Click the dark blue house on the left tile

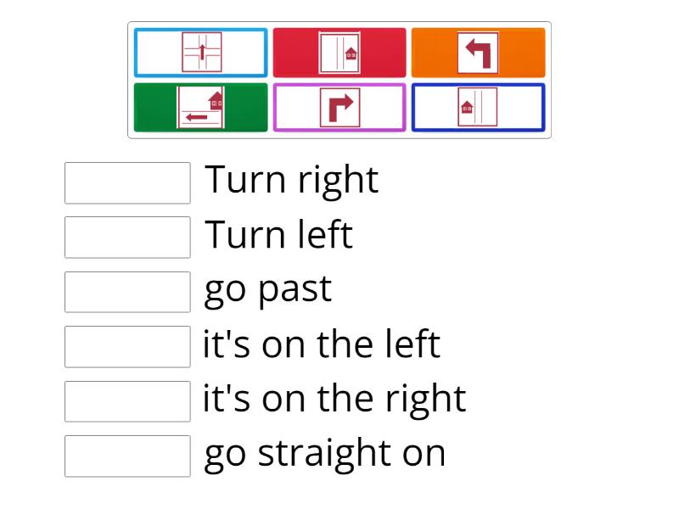click(478, 107)
